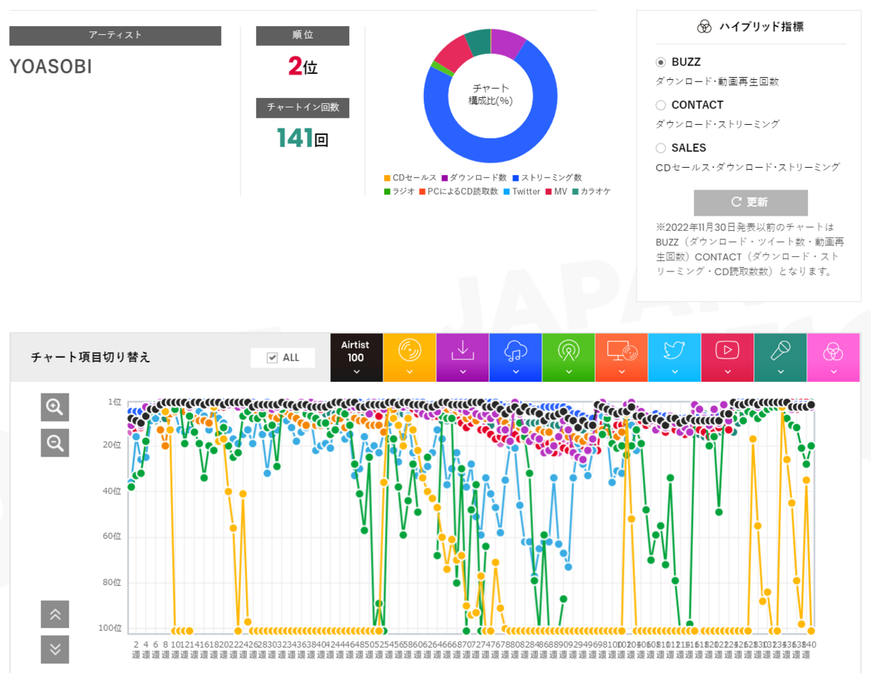The height and width of the screenshot is (673, 871).
Task: Click the 2位 rank value
Action: pos(303,67)
